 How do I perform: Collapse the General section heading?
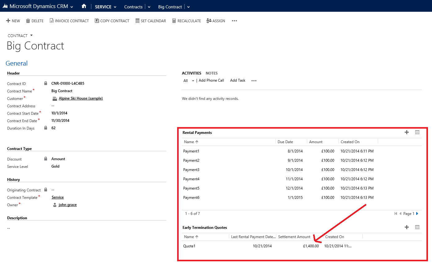[17, 63]
